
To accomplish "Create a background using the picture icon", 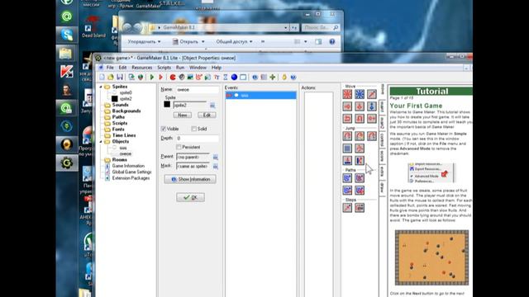I will [x=190, y=77].
